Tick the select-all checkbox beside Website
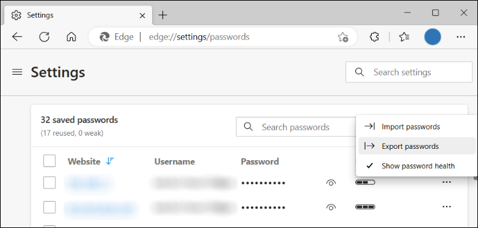 click(x=50, y=161)
